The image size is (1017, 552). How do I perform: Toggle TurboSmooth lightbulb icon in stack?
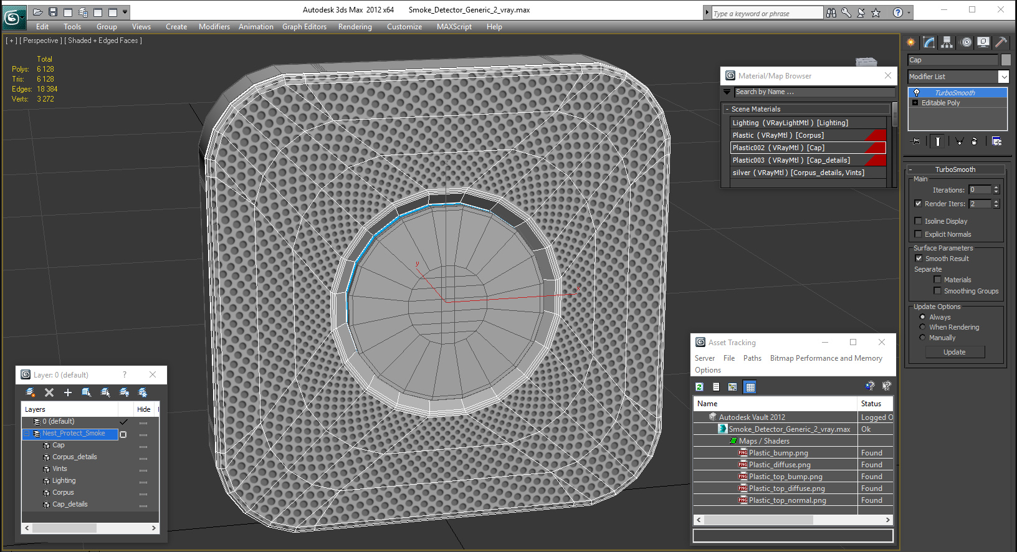pos(917,93)
